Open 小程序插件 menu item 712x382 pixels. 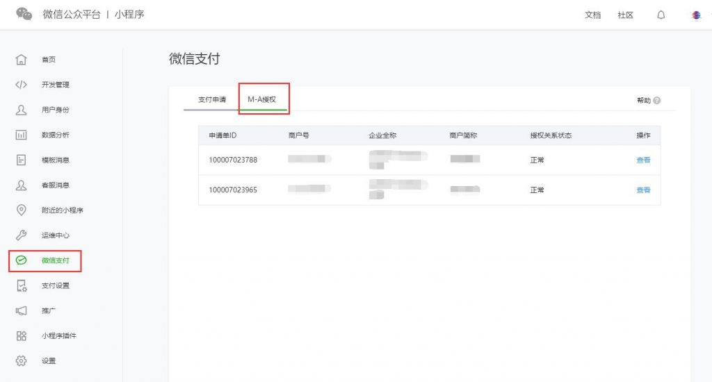pyautogui.click(x=59, y=335)
